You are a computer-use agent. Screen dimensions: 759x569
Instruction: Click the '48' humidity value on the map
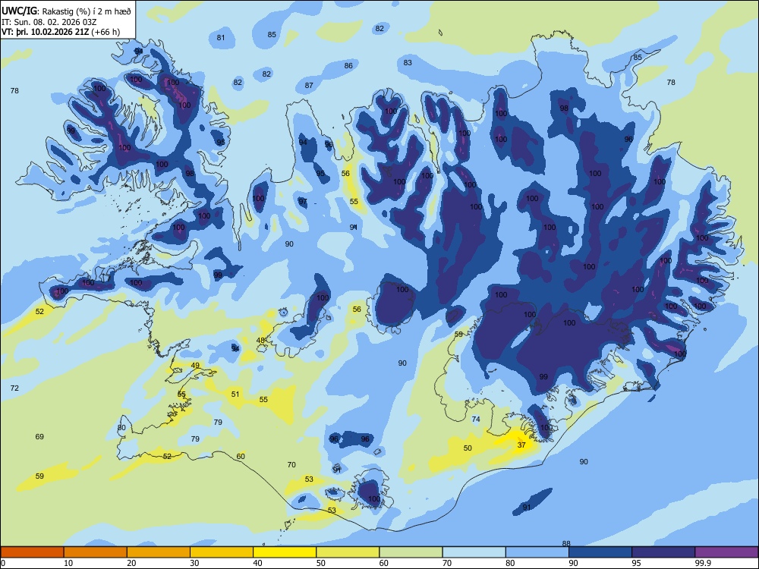point(260,341)
